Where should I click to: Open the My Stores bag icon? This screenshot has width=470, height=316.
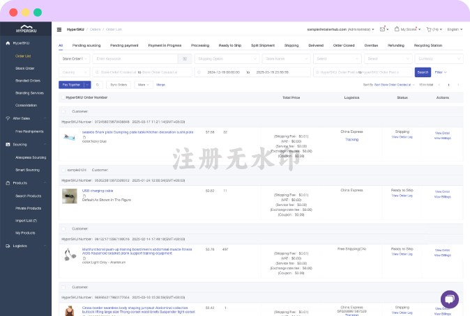pyautogui.click(x=397, y=29)
